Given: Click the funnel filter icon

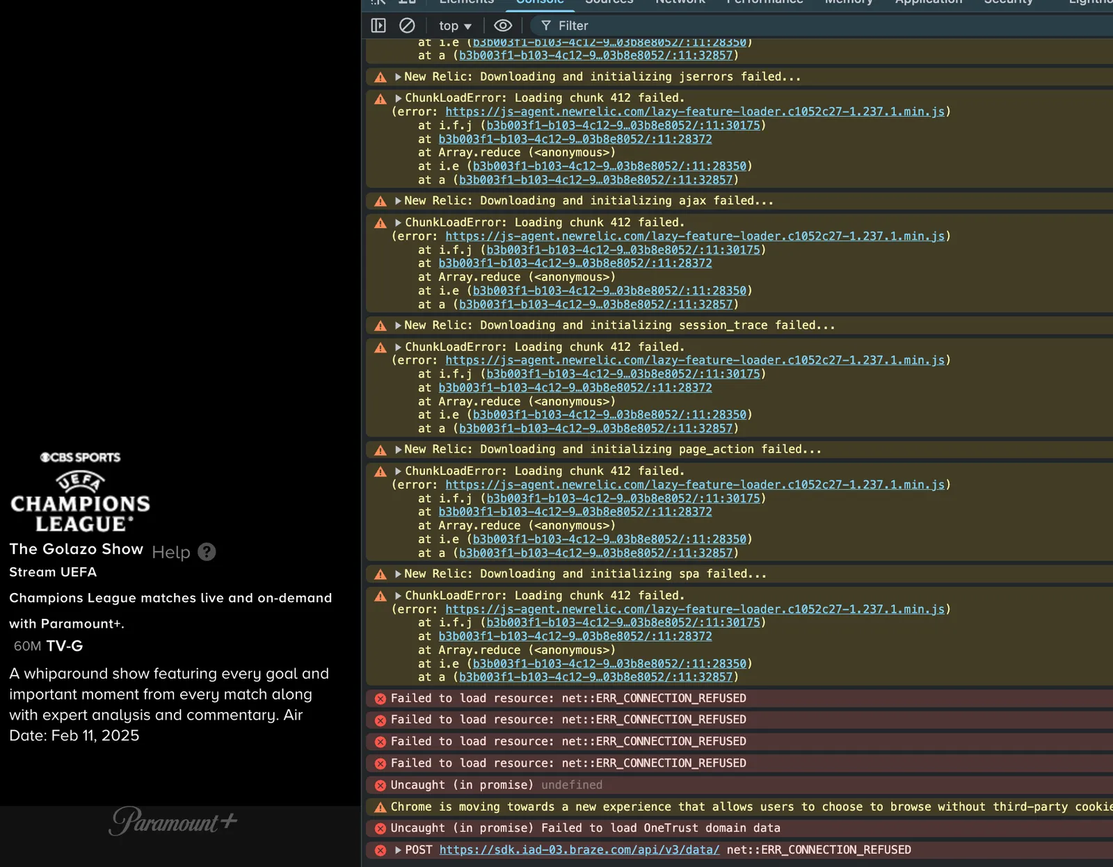Looking at the screenshot, I should click(546, 26).
